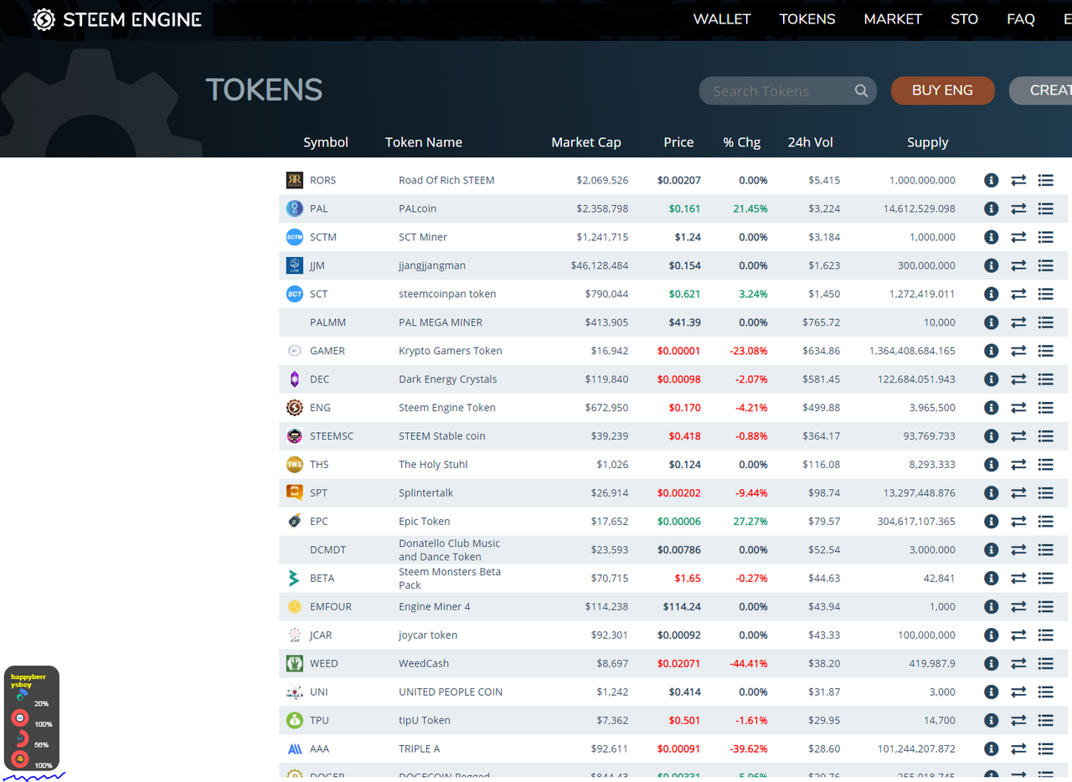Image resolution: width=1072 pixels, height=782 pixels.
Task: Click the 56% gauge in the widget
Action: (21, 739)
